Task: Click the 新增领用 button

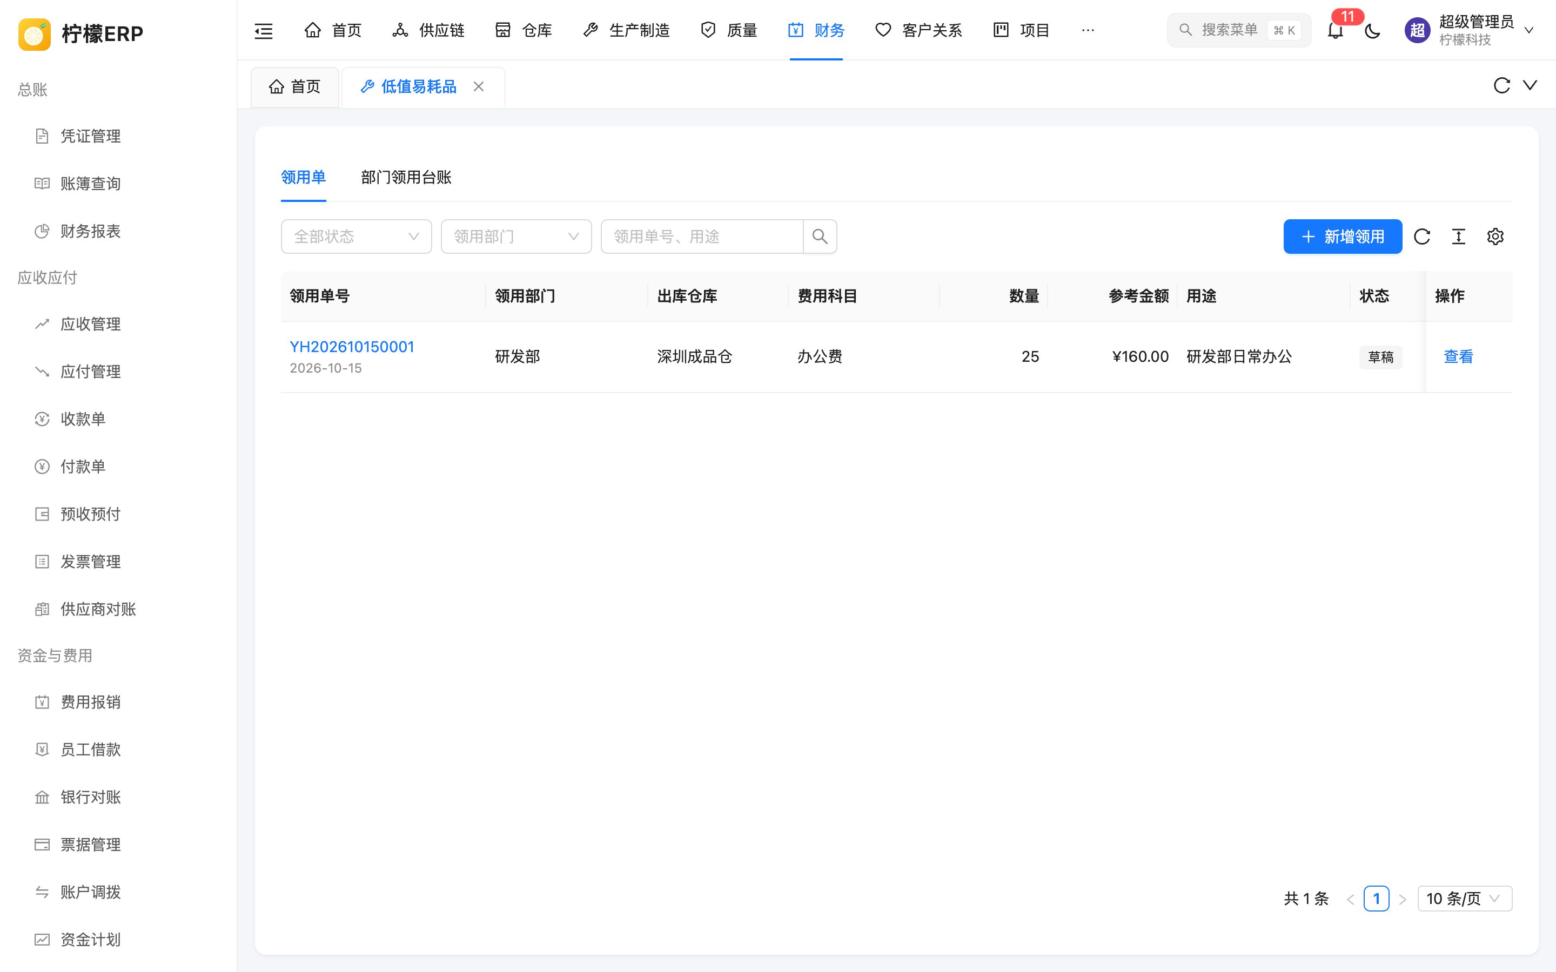Action: click(x=1343, y=237)
